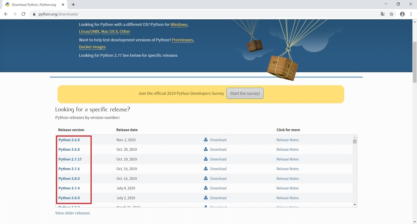Click the release list scrollbar thumb
417x224 pixels.
point(355,142)
